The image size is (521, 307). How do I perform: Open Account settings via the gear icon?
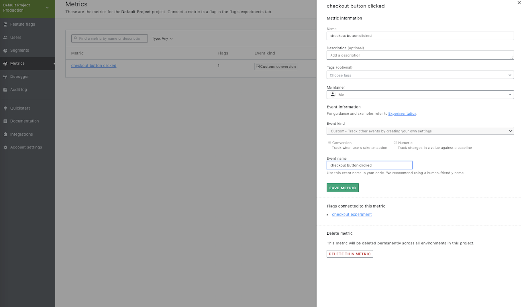click(5, 147)
